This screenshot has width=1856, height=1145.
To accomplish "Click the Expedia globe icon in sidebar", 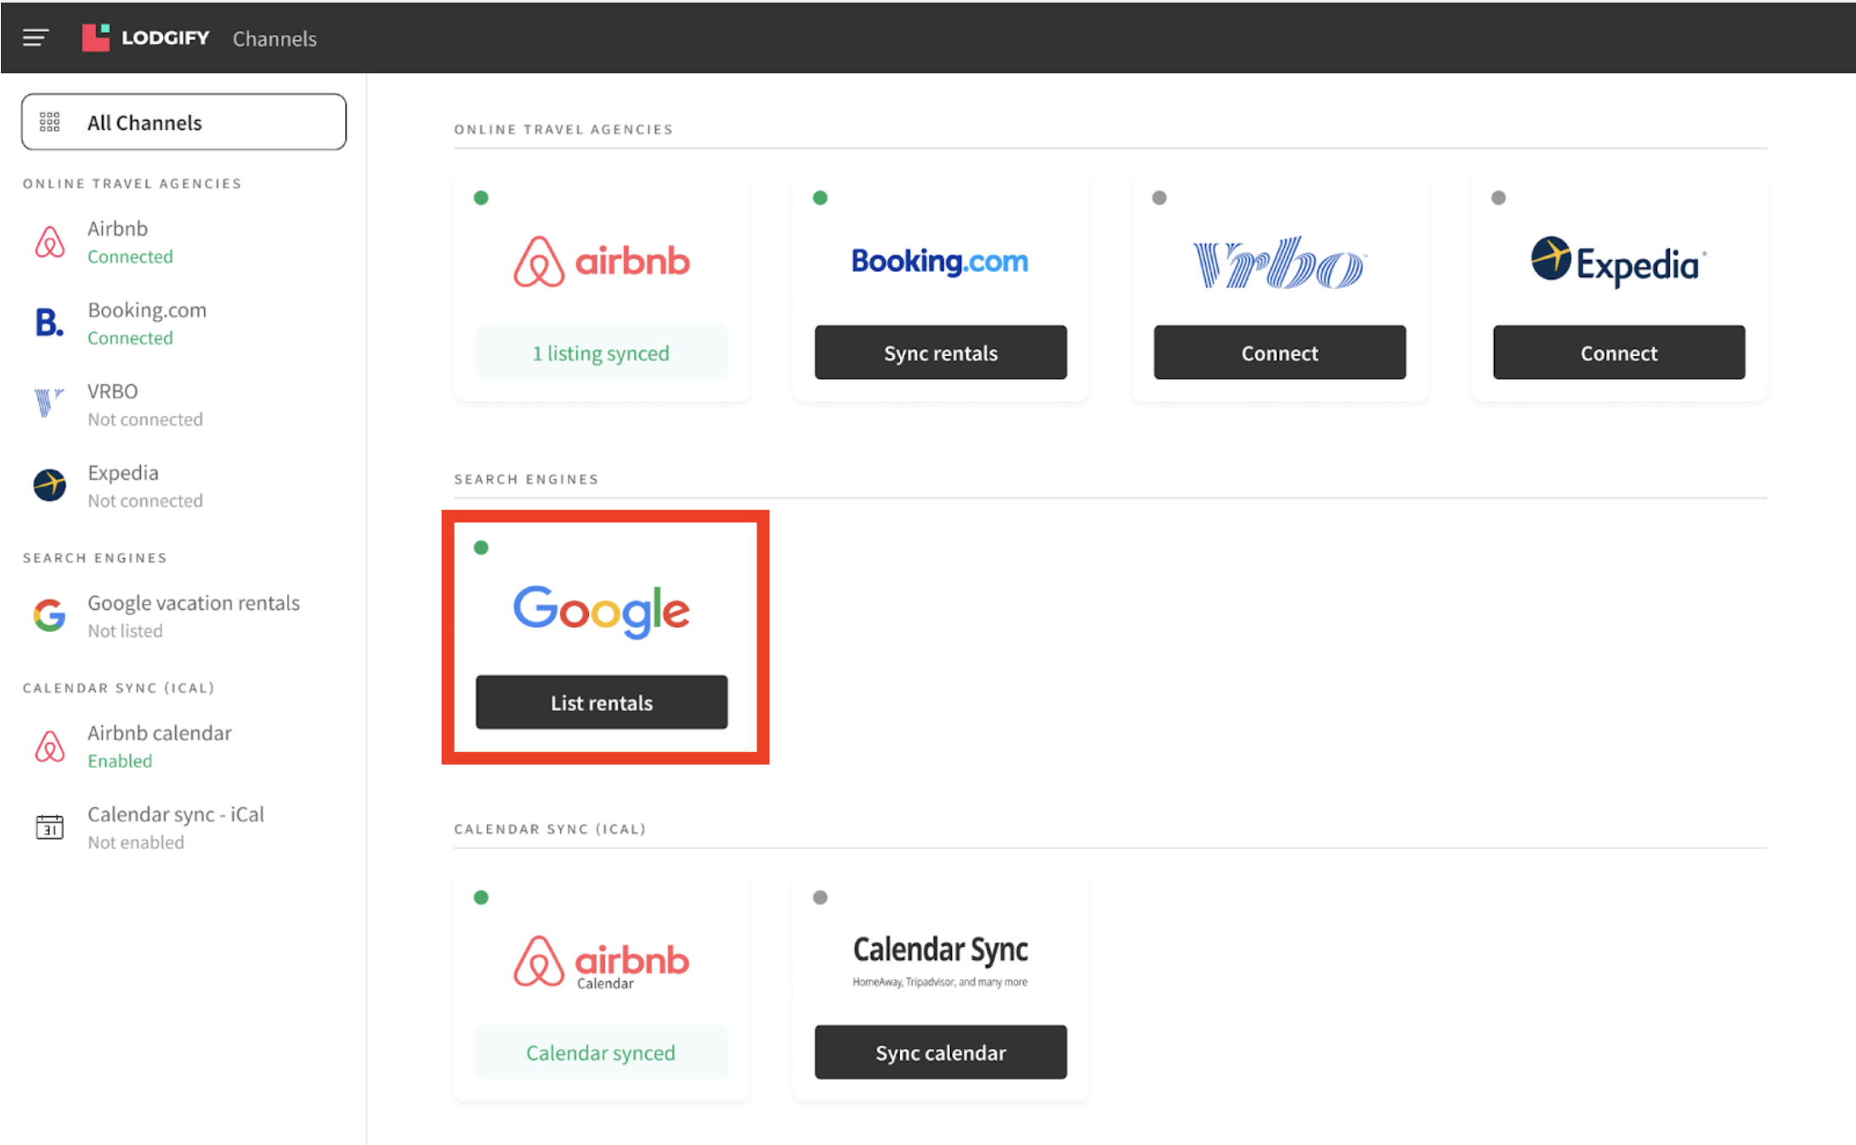I will (49, 485).
